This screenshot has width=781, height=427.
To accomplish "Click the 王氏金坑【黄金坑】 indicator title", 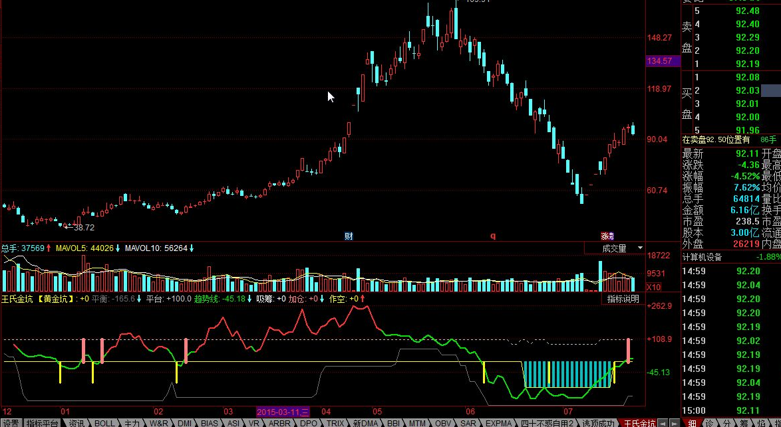I will coord(38,299).
